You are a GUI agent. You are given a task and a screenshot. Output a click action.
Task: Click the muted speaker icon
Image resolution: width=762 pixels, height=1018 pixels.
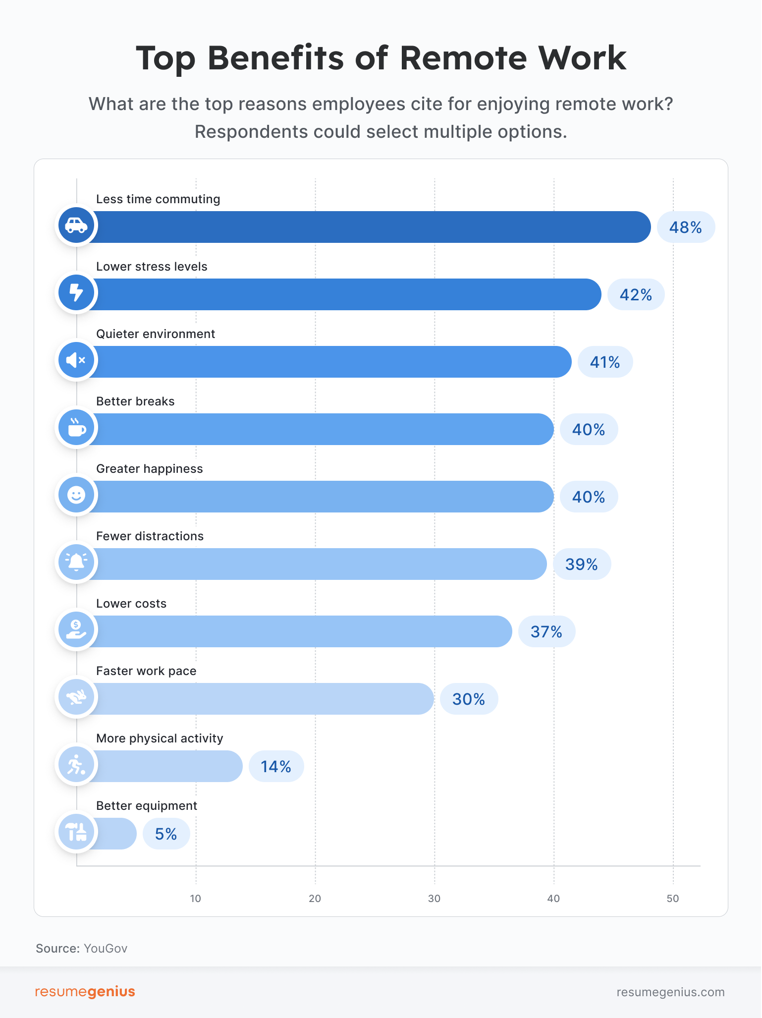(76, 360)
